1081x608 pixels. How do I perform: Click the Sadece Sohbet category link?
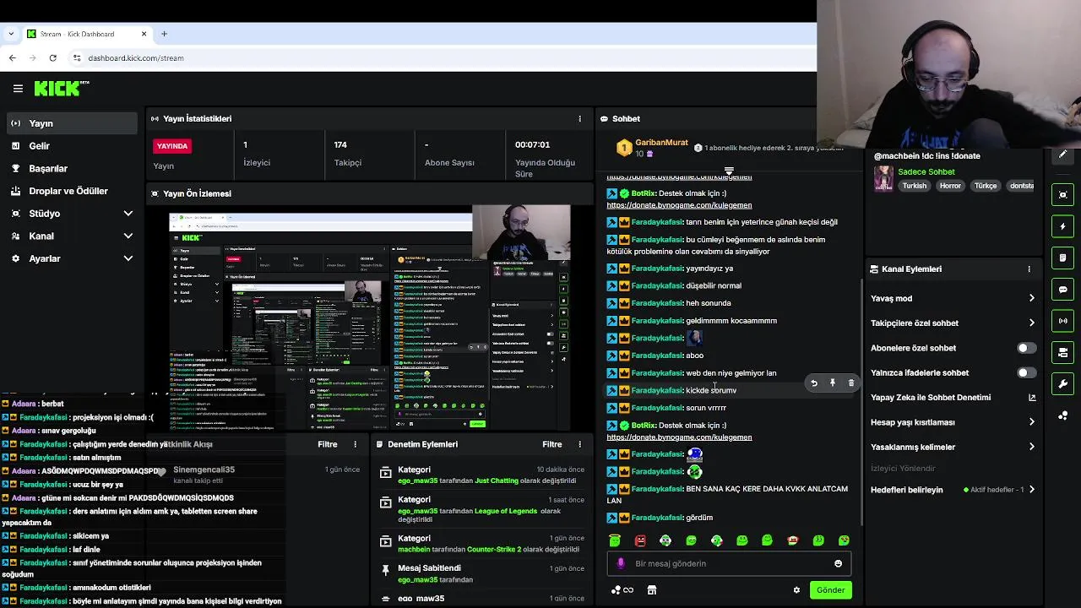[x=926, y=172]
